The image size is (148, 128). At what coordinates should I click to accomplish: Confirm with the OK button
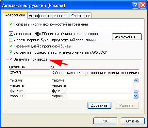pos(105,121)
